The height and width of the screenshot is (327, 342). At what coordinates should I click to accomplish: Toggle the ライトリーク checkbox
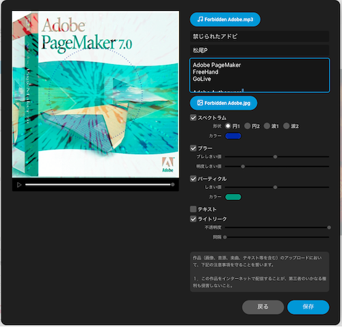coord(193,219)
